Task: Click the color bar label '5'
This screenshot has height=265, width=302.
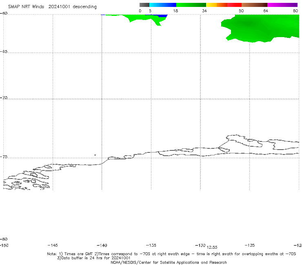Action: pyautogui.click(x=150, y=11)
